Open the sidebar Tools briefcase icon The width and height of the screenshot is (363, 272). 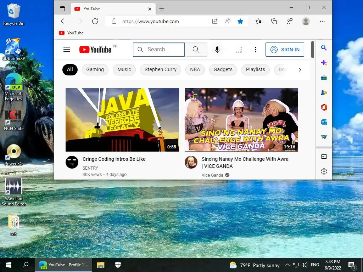[324, 78]
